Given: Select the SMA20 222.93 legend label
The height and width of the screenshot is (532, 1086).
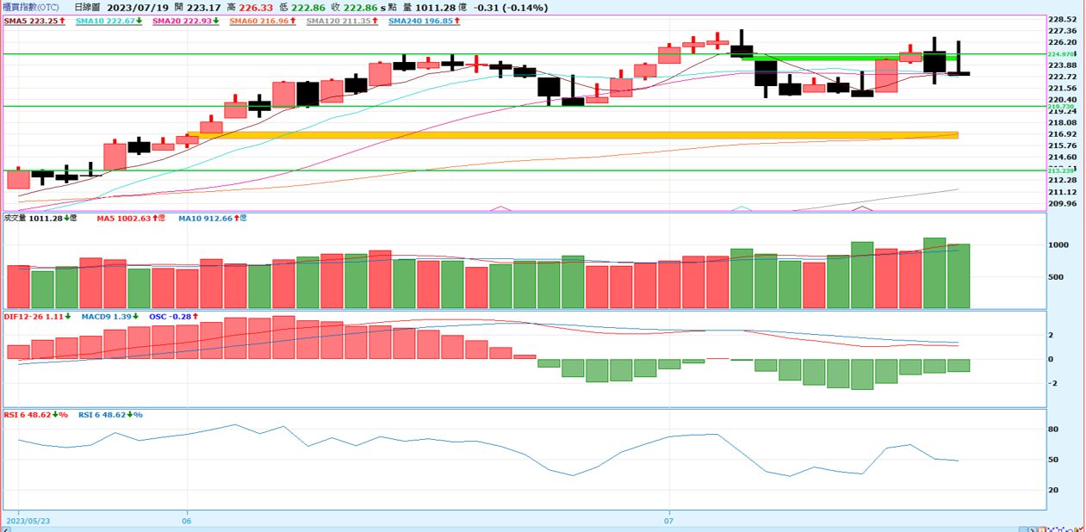Looking at the screenshot, I should pyautogui.click(x=188, y=20).
